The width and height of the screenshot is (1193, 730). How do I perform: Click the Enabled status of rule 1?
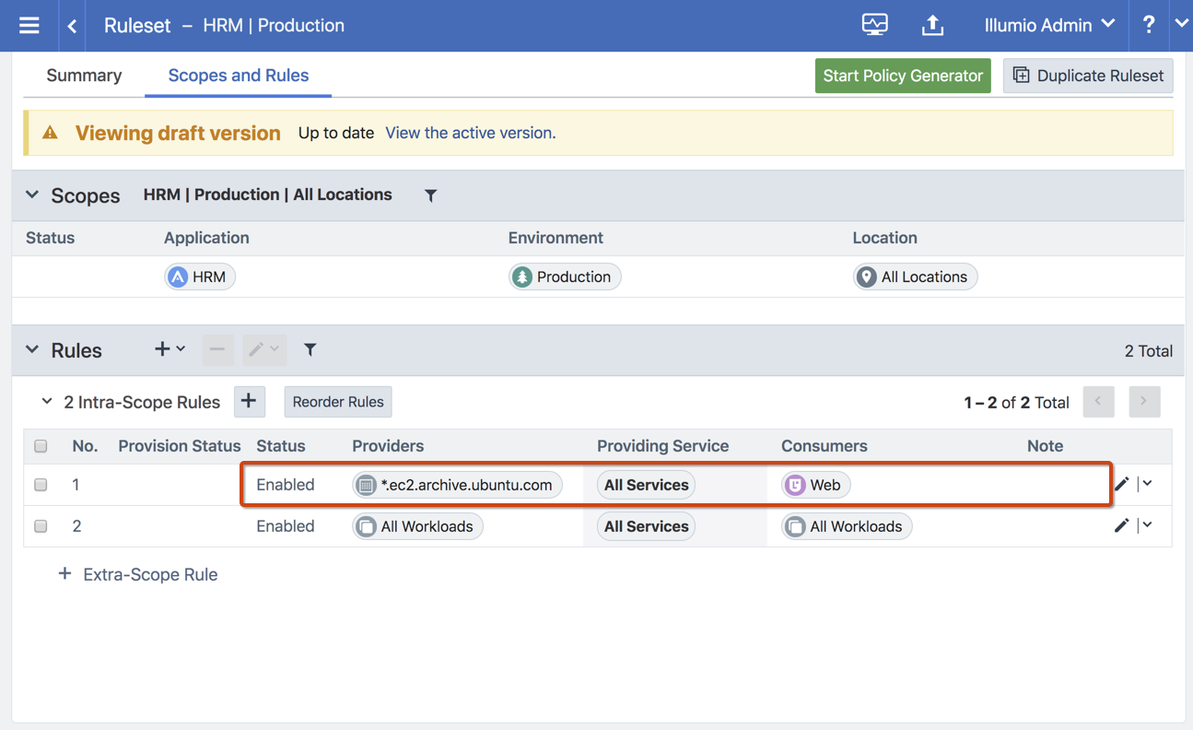(x=286, y=485)
